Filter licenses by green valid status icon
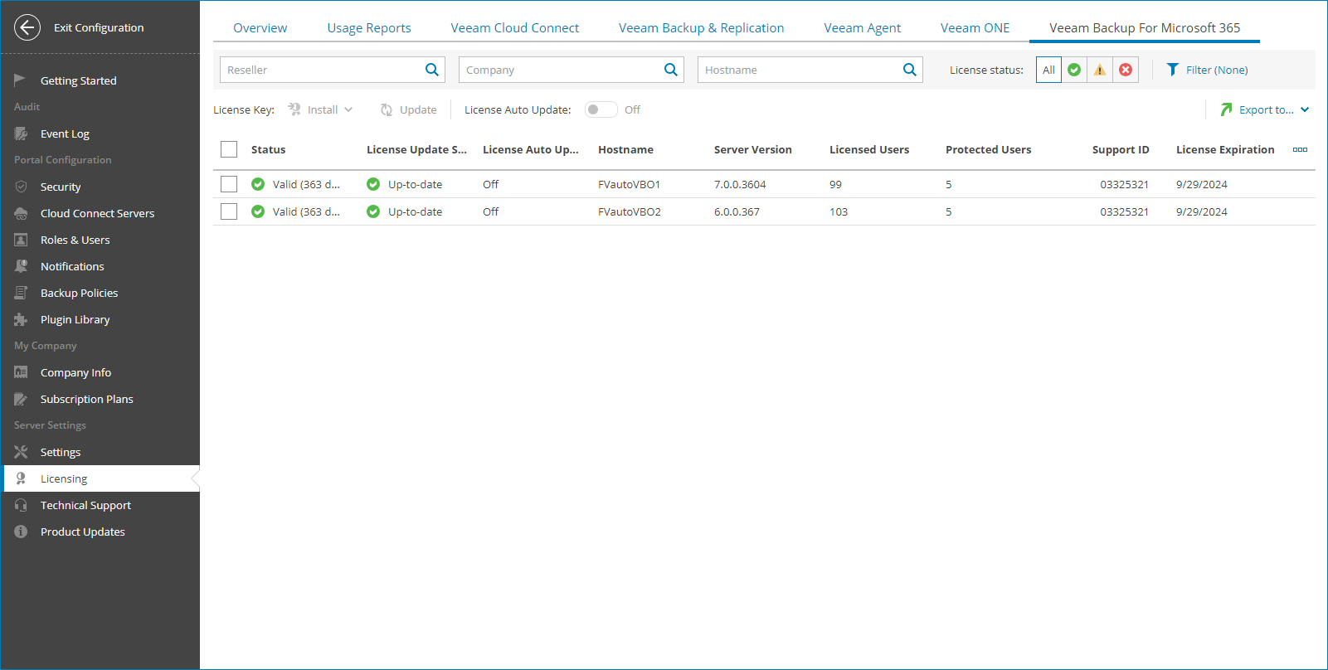This screenshot has height=670, width=1328. (1074, 70)
